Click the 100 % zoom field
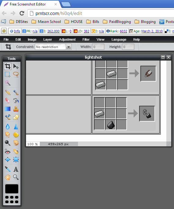174x209 pixels. tap(32, 144)
